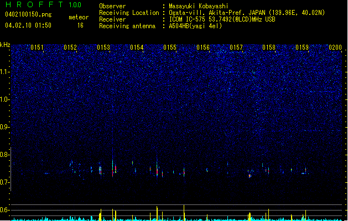Click the 0.7 kHz frequency label
Screen dimensions: 348x221
[4, 182]
